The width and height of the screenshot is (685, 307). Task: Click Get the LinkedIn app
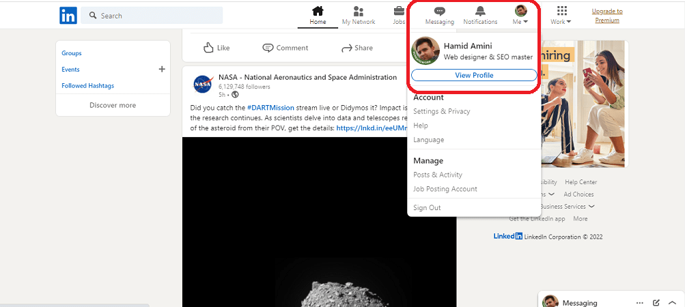coord(537,219)
